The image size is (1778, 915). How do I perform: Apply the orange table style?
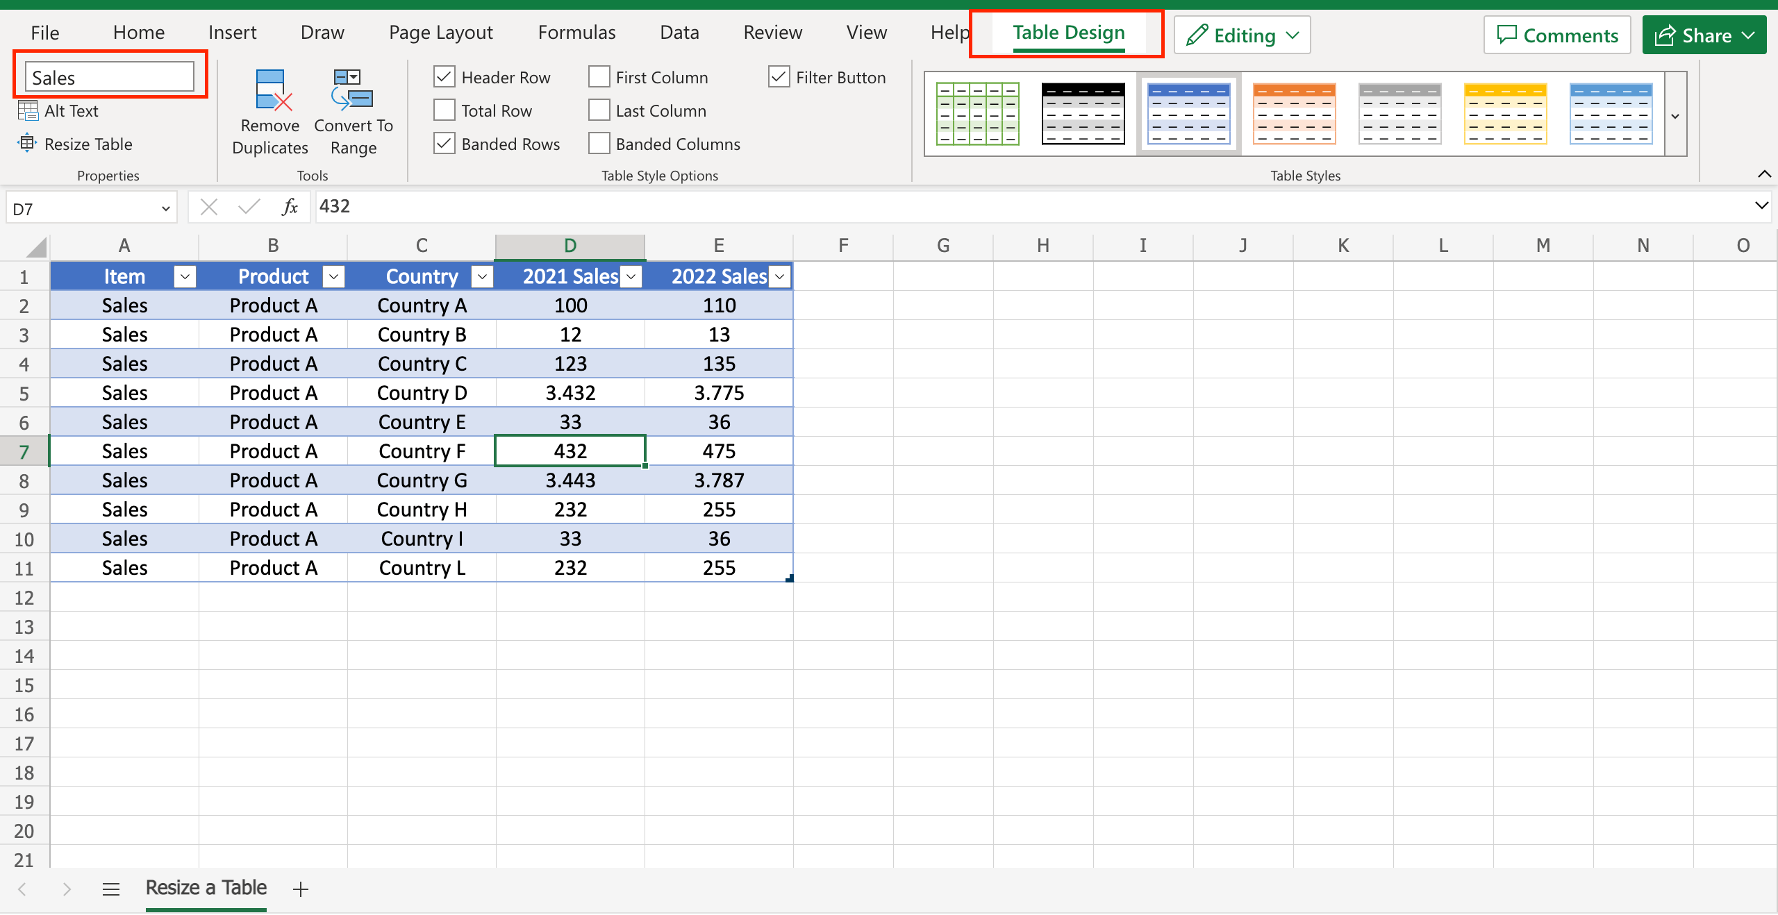tap(1294, 114)
